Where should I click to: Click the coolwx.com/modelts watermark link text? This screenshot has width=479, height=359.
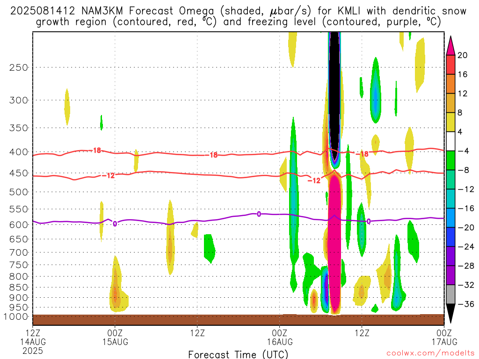coord(430,353)
